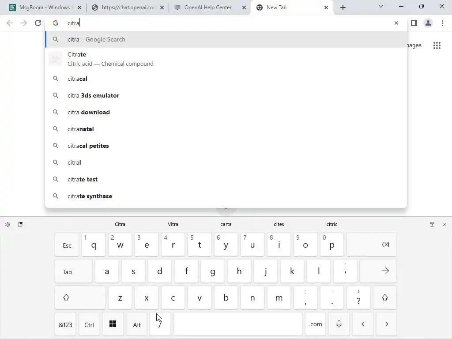
Task: Pick the 'citra 3ds emulator' suggestion
Action: pyautogui.click(x=226, y=95)
